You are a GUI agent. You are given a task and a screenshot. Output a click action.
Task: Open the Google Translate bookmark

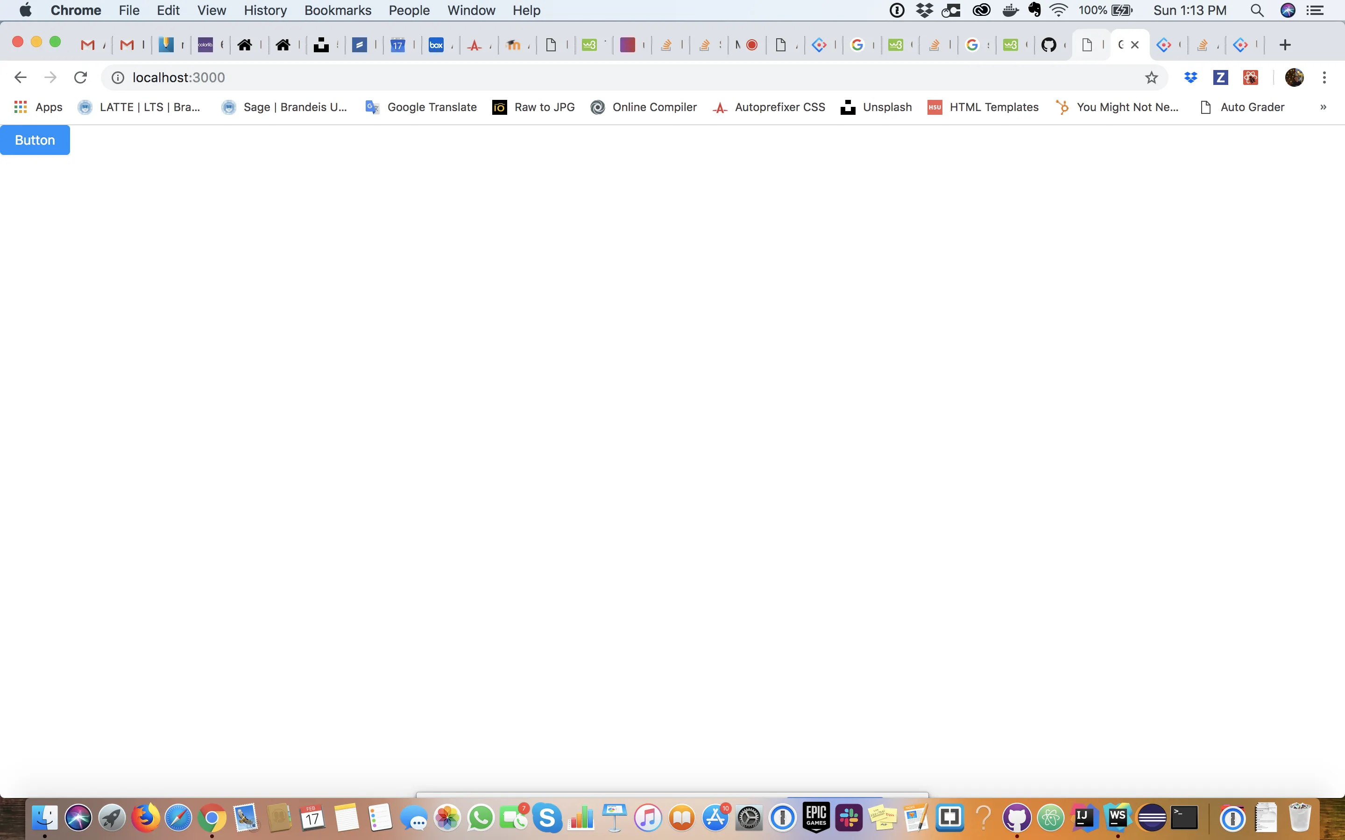click(x=421, y=107)
